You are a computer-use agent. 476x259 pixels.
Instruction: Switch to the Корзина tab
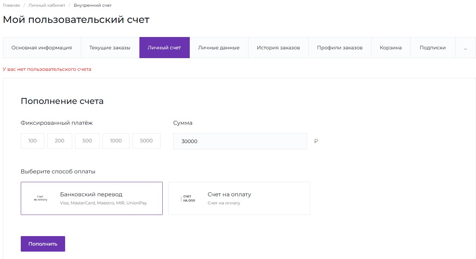click(x=390, y=48)
